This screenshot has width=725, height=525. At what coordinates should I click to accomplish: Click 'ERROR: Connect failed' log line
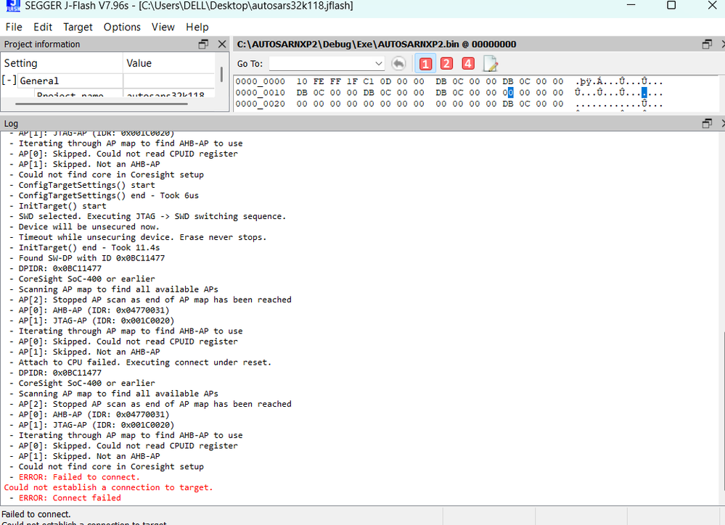pyautogui.click(x=70, y=497)
